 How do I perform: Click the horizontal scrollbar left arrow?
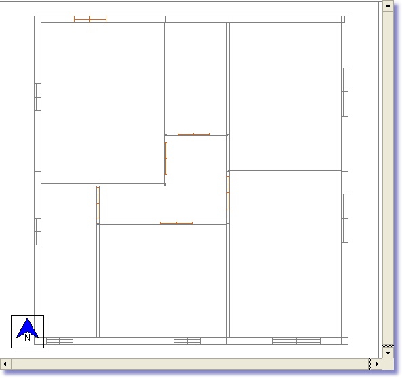[5, 364]
